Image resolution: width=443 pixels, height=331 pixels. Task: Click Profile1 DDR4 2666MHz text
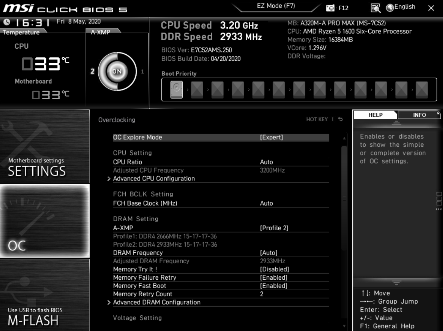(165, 236)
